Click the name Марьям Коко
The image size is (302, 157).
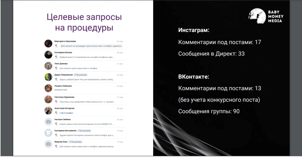tap(61, 142)
